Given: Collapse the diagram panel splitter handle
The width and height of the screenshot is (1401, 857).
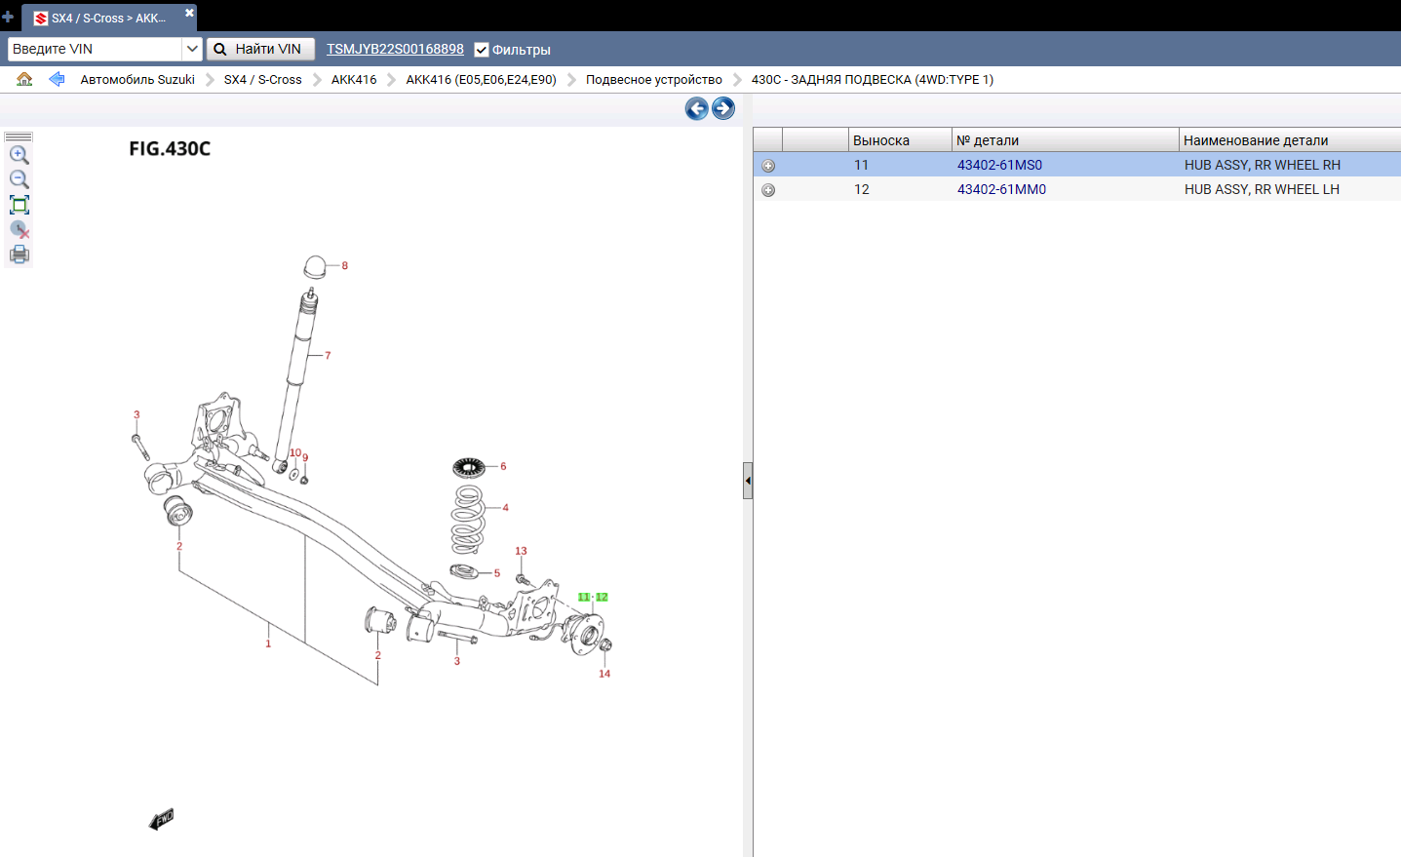Looking at the screenshot, I should pos(748,481).
